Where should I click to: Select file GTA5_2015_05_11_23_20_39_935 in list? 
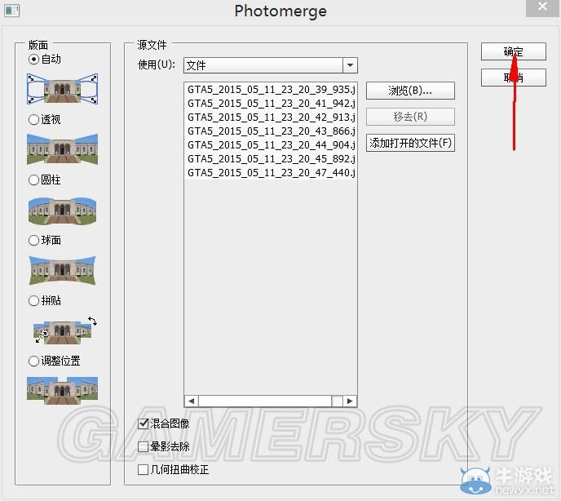point(270,88)
